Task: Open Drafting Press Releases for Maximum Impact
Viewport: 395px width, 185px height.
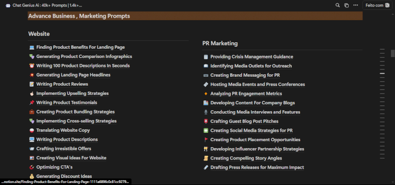Action: click(x=257, y=167)
